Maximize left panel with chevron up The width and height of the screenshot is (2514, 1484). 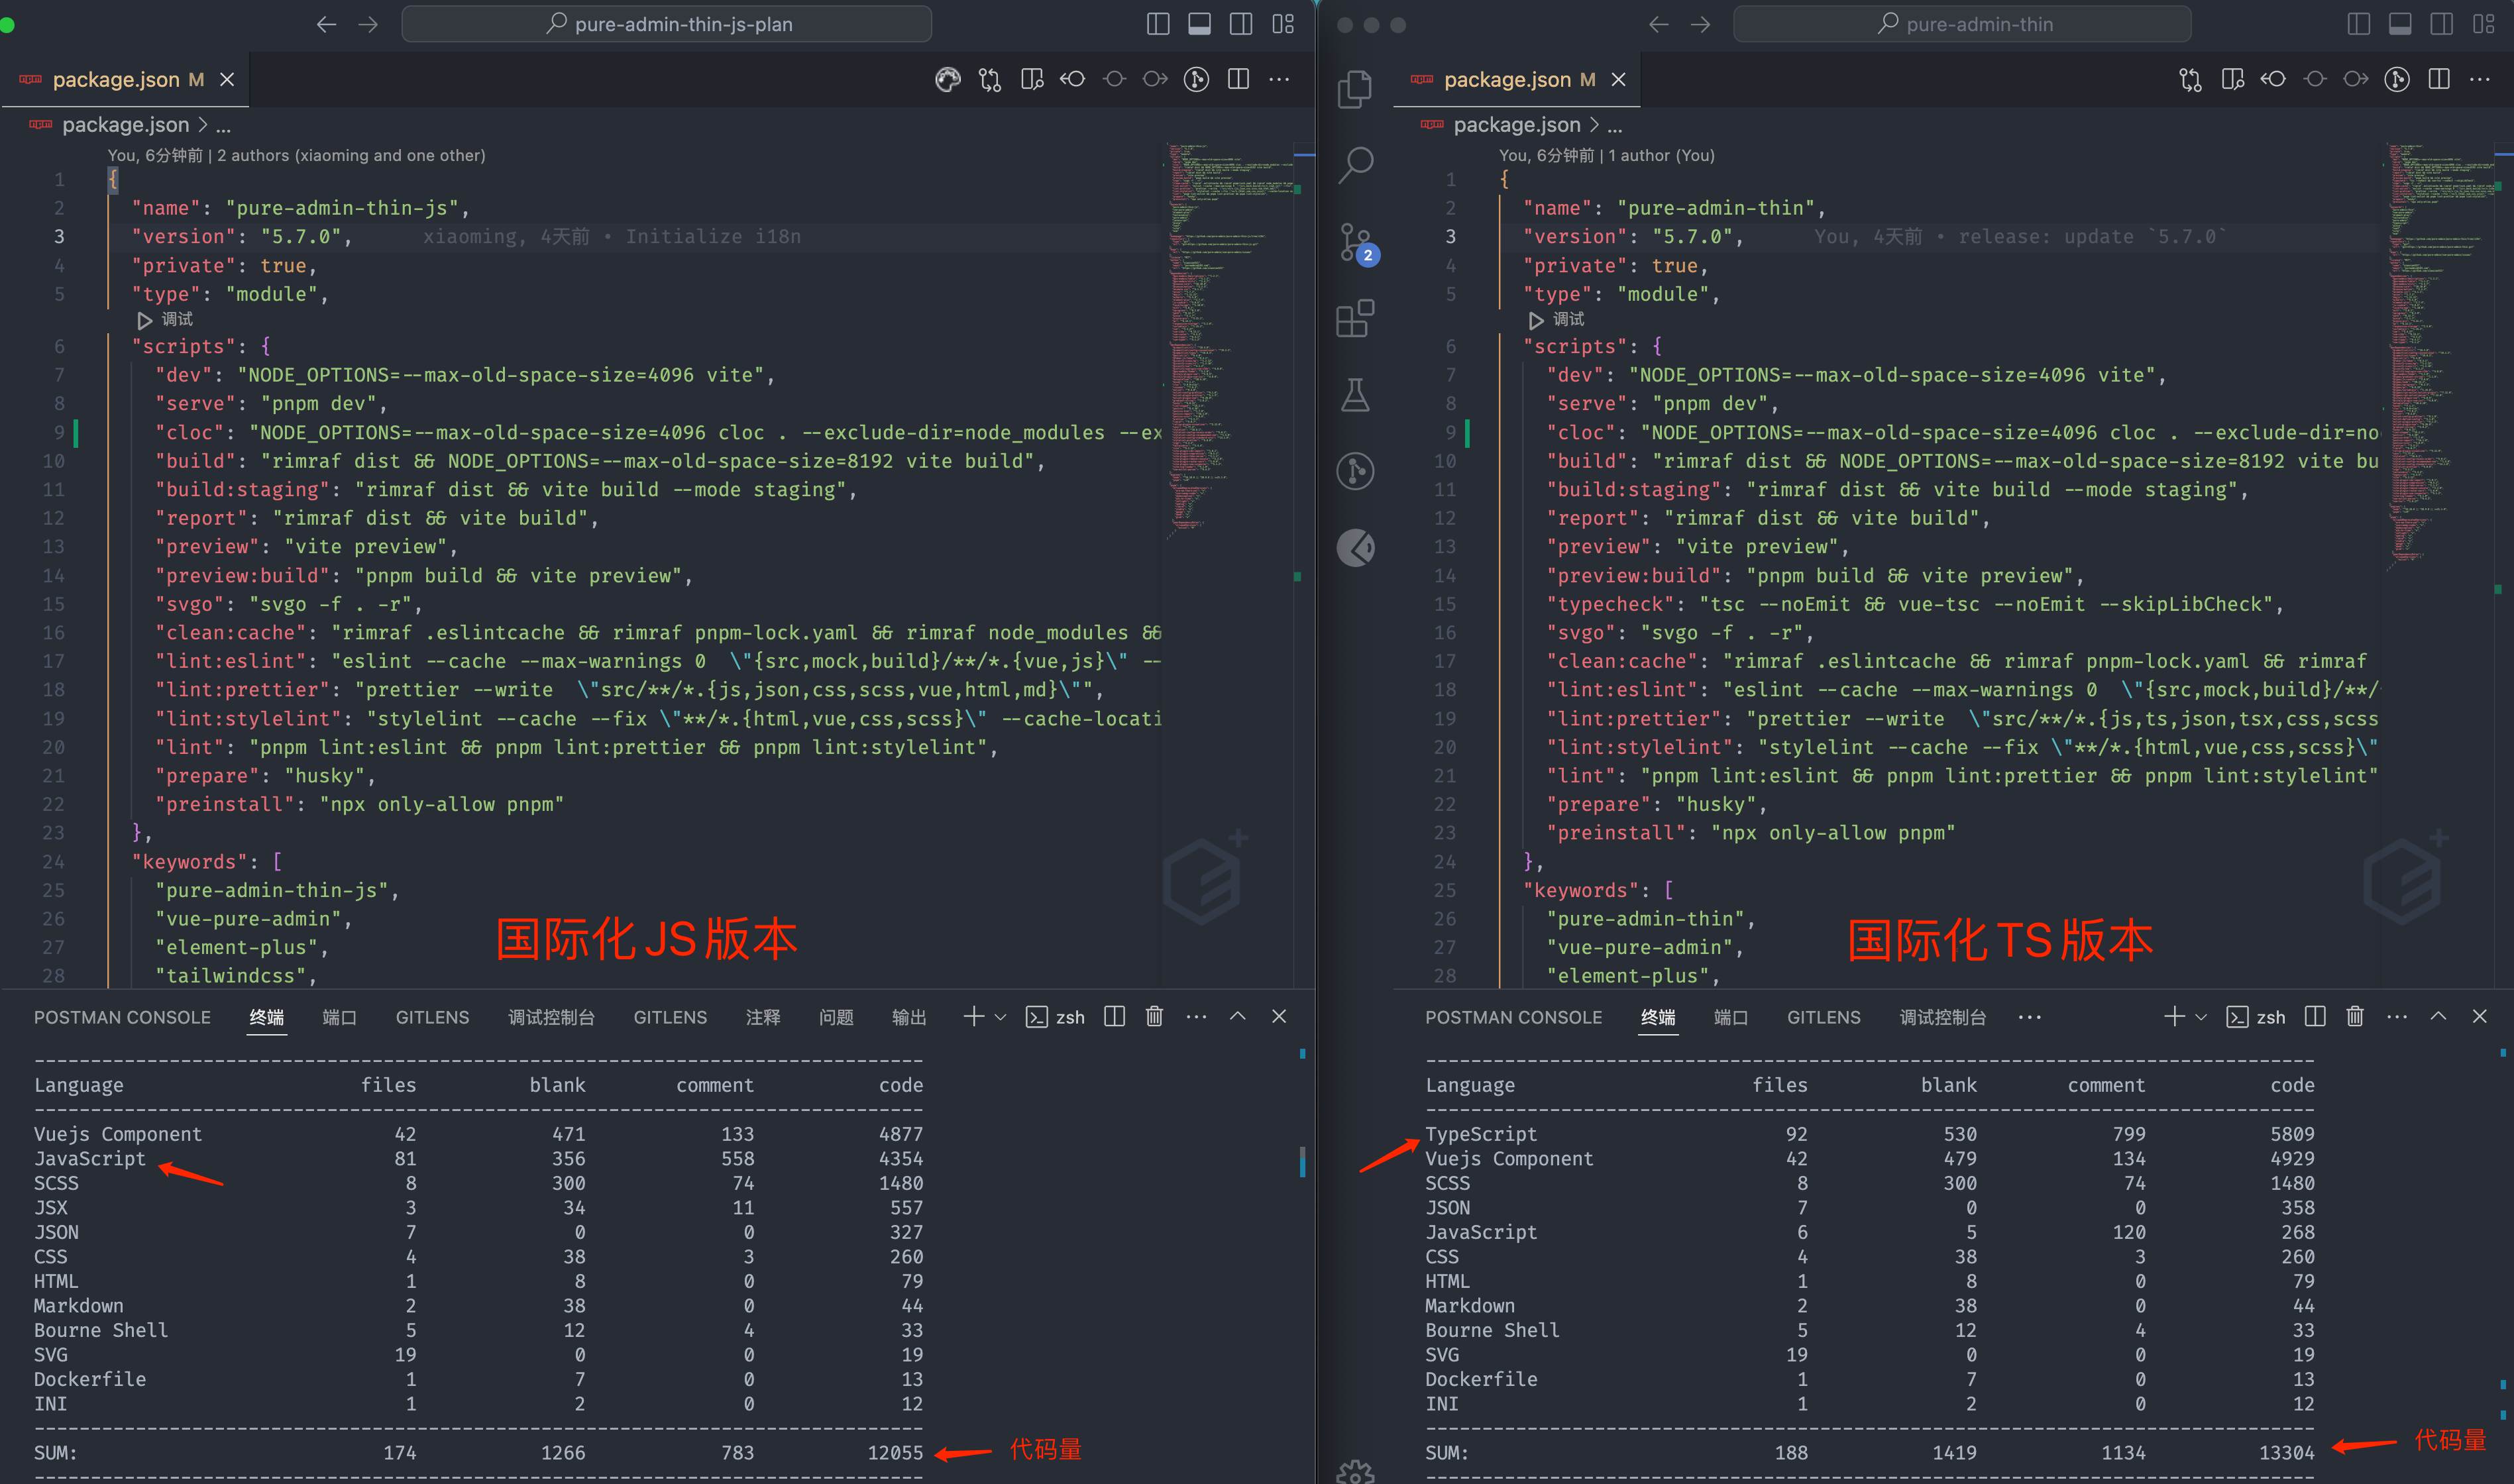(1237, 1017)
